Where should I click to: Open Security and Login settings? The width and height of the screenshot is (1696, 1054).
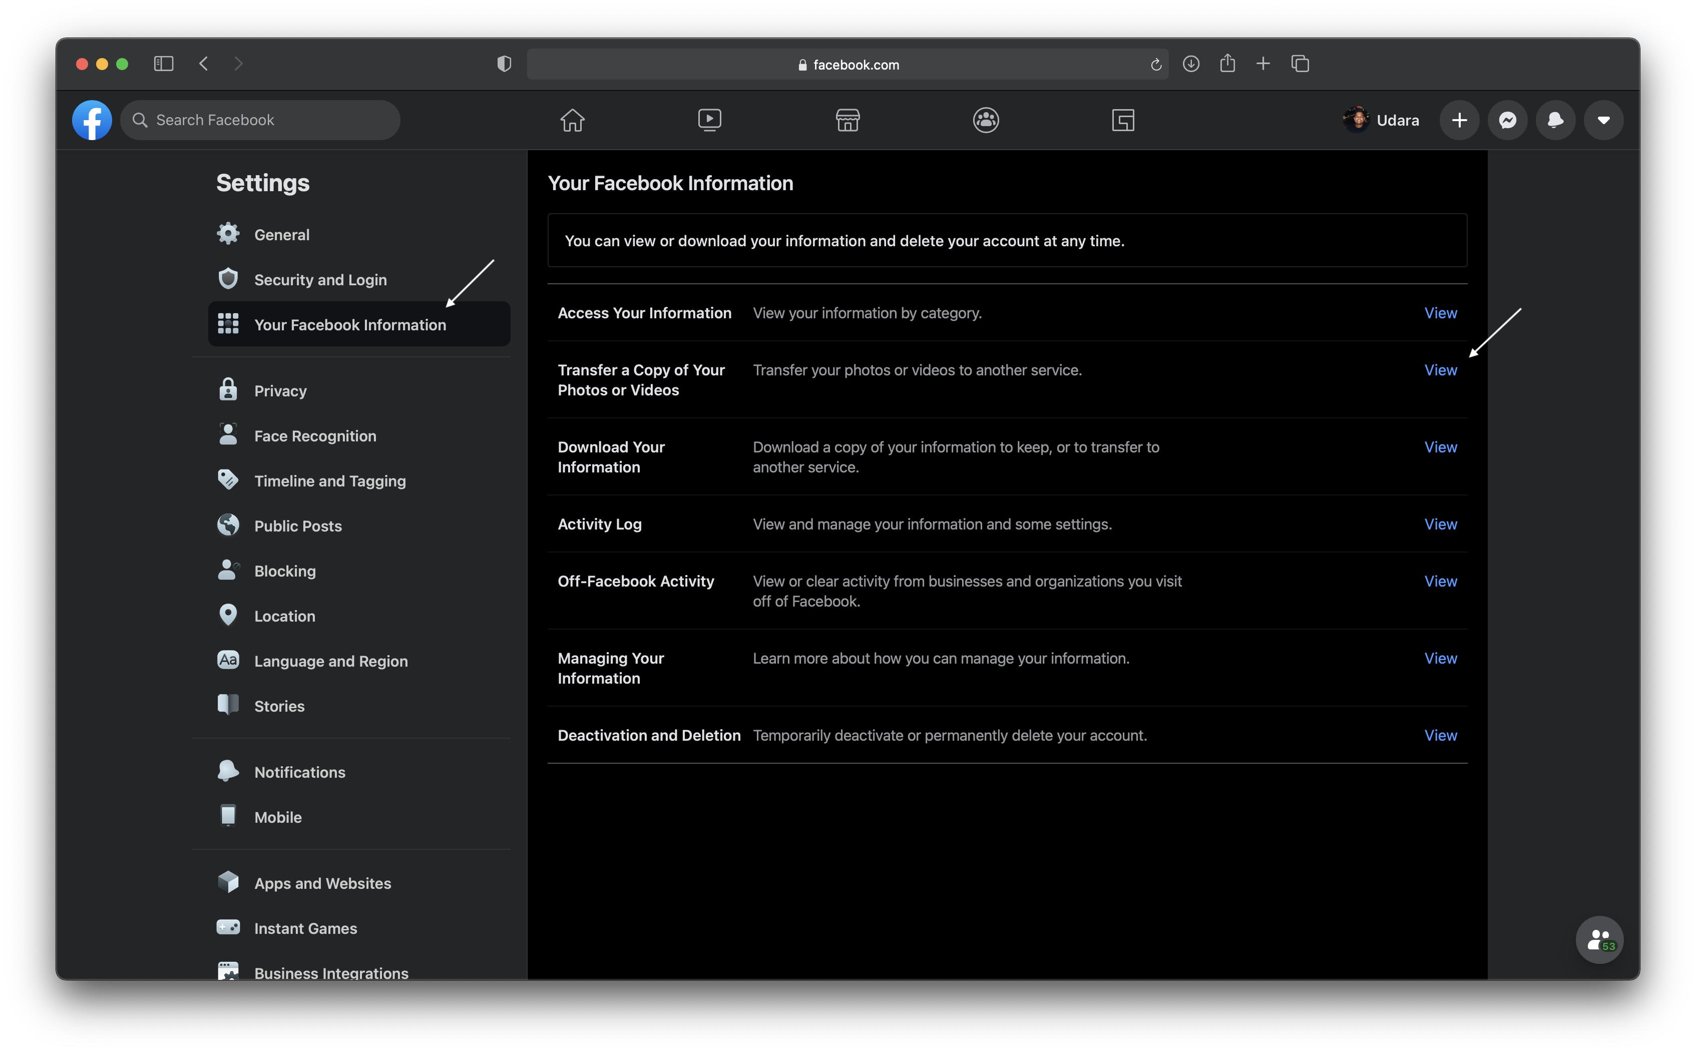pos(359,280)
